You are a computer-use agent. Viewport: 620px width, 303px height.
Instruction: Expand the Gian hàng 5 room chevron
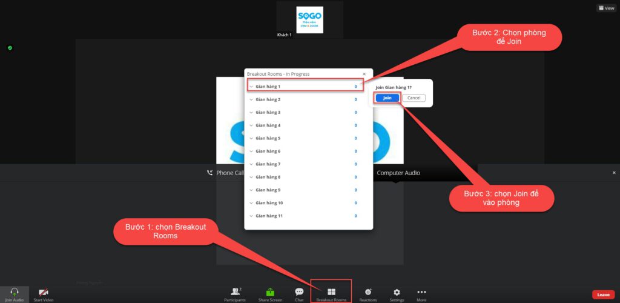coord(251,138)
